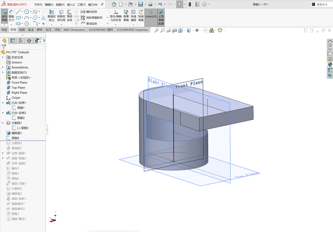Expand the Annotations tree node

pyautogui.click(x=3, y=67)
